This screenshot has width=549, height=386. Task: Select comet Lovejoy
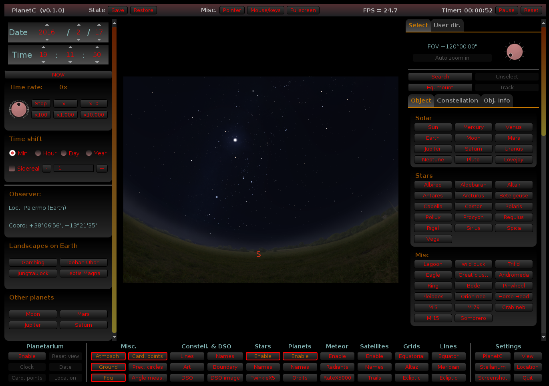514,160
